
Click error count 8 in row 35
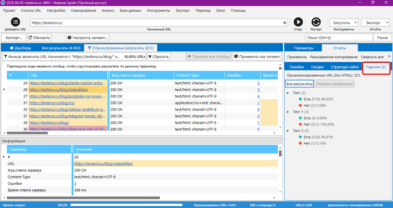coord(258,109)
